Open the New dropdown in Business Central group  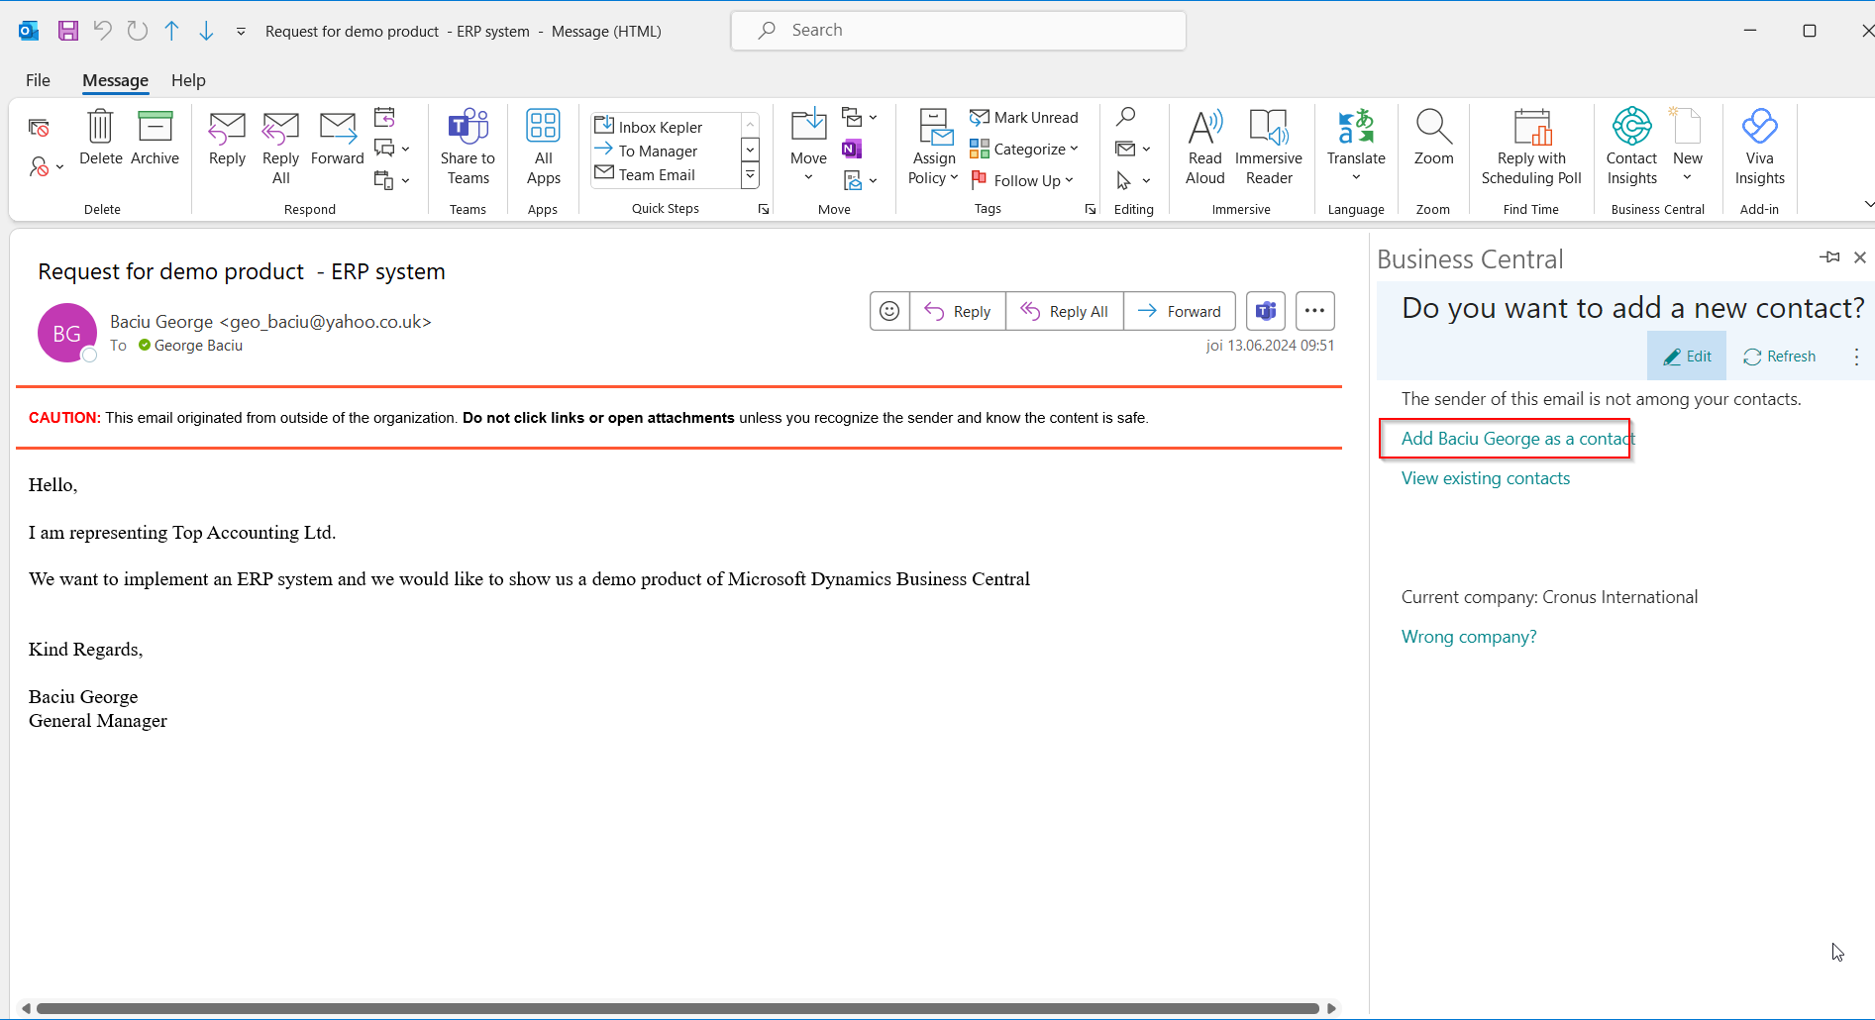1687,147
